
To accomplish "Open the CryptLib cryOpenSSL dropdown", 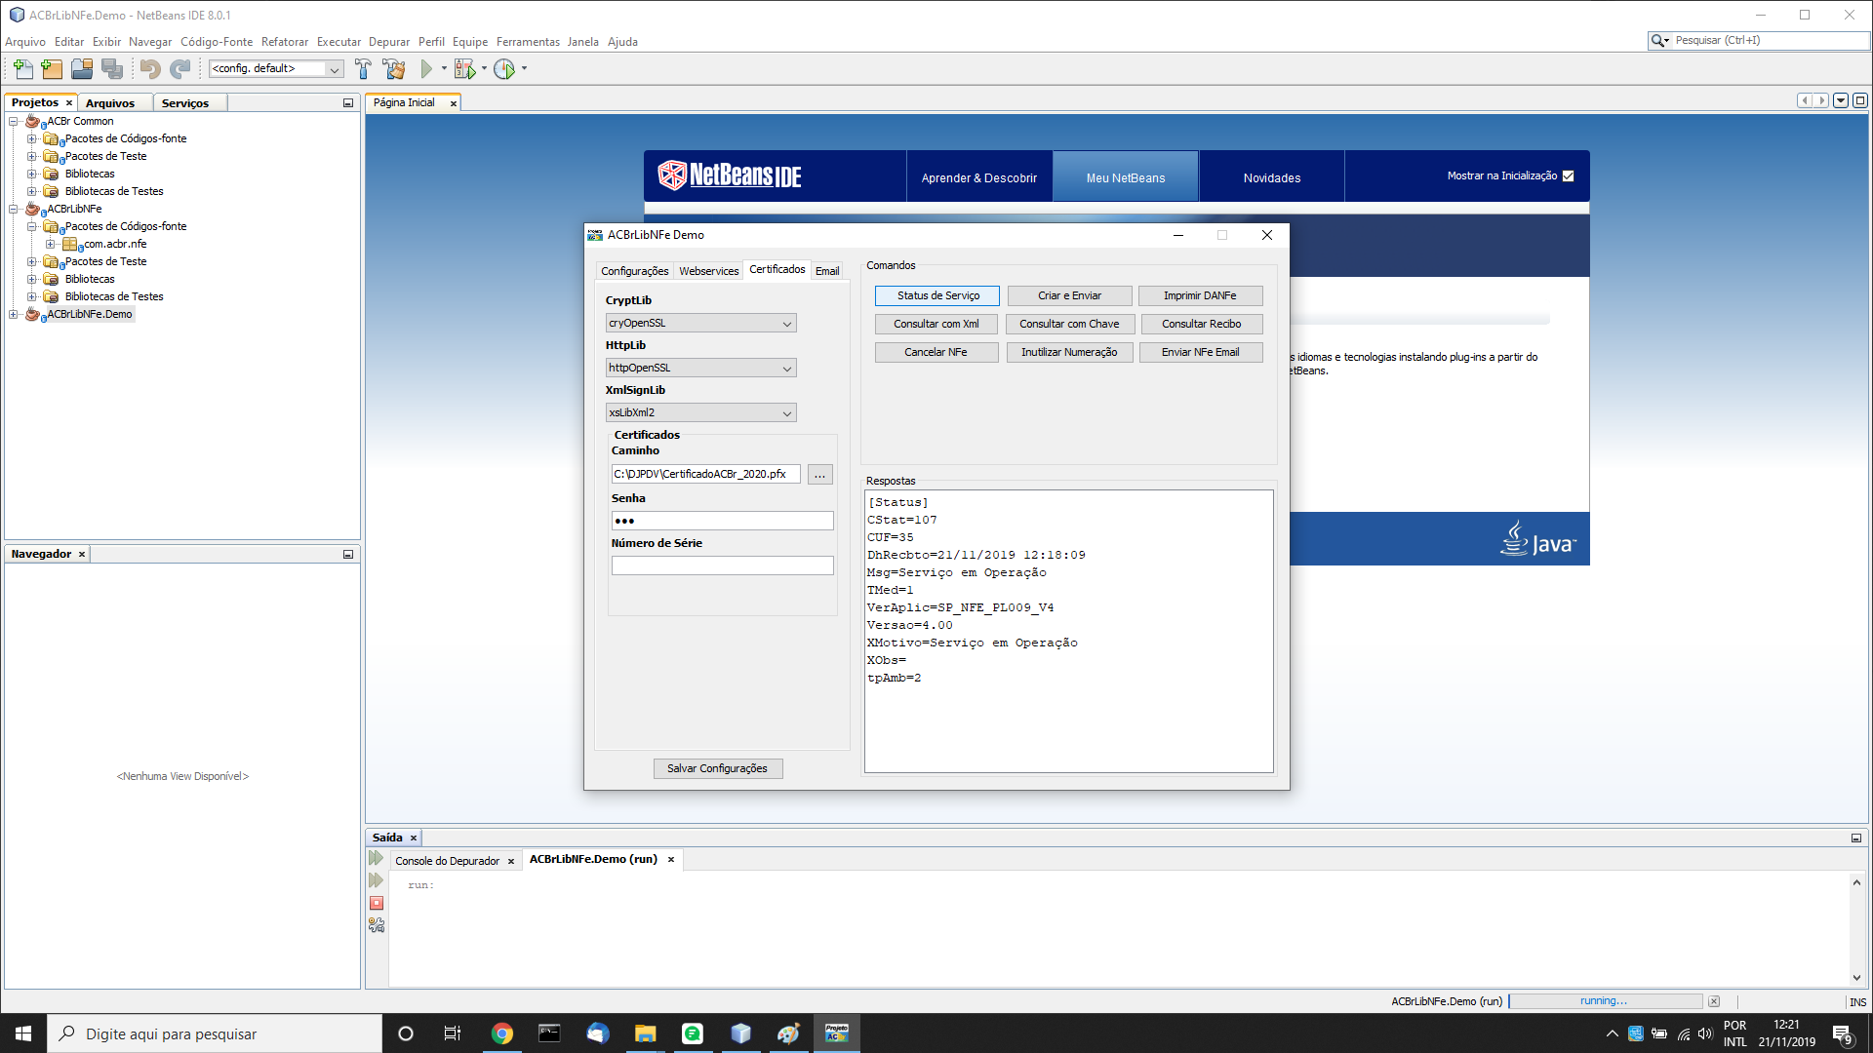I will click(700, 324).
